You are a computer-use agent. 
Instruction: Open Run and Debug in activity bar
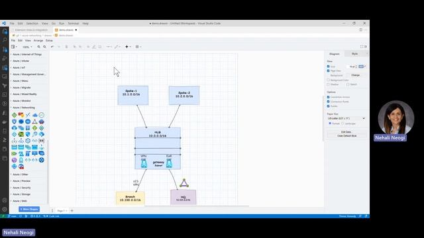click(5, 58)
